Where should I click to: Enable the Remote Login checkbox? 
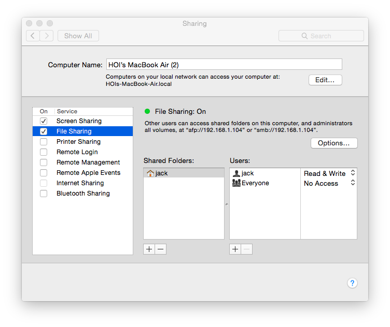click(x=44, y=152)
